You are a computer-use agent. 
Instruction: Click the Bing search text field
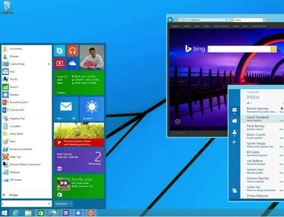(239, 49)
